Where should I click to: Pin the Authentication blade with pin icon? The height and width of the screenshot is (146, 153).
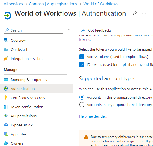(x=135, y=13)
